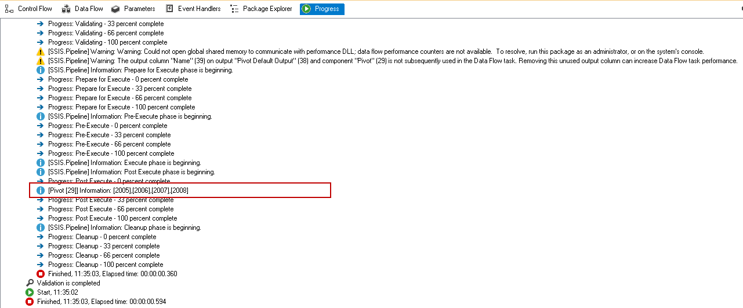Viewport: 743px width, 308px height.
Task: Select Prepare for Execute phase is beginning message
Action: pos(140,70)
